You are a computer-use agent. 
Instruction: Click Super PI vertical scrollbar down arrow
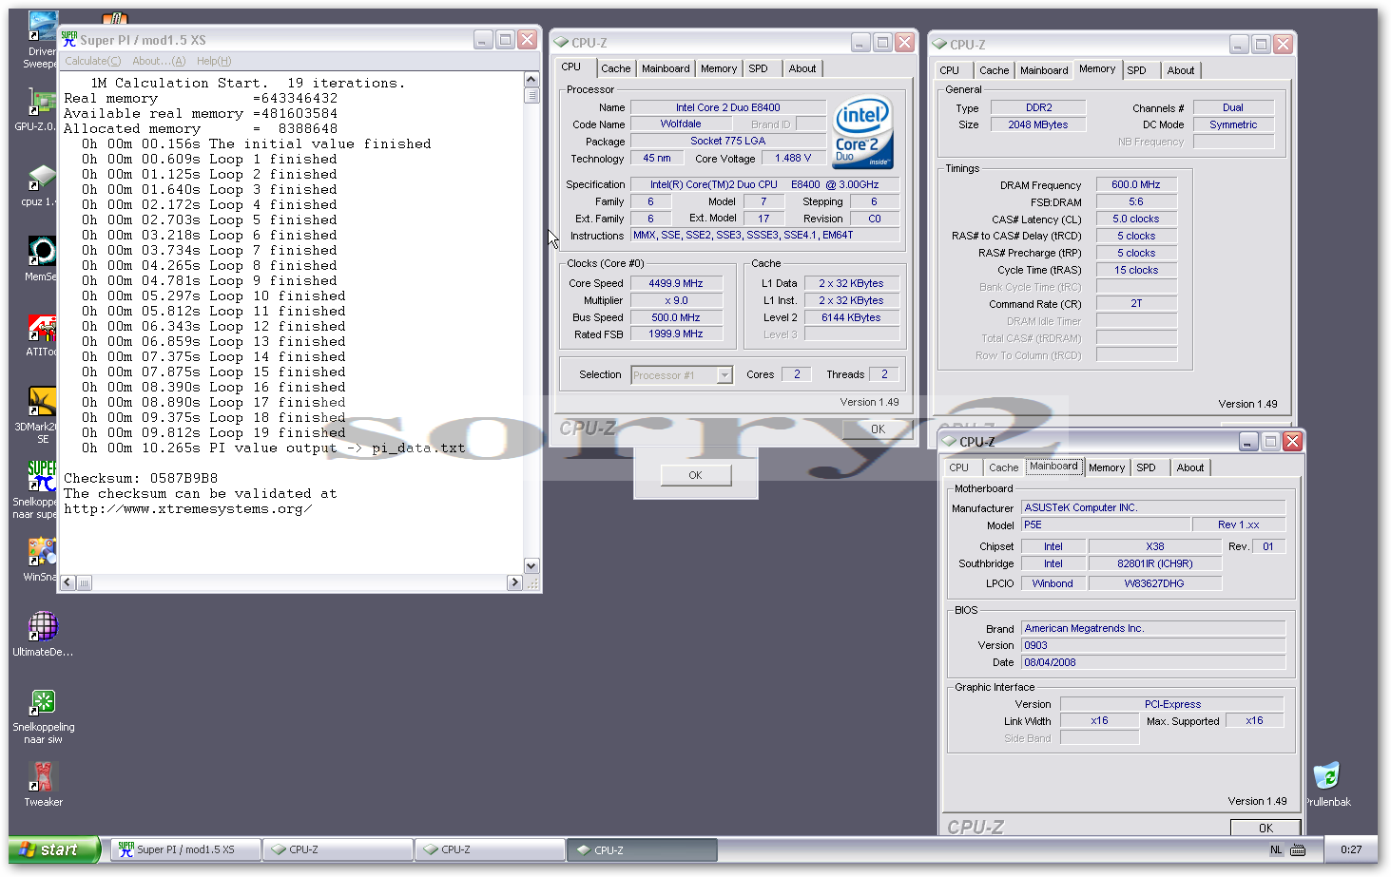click(x=531, y=565)
